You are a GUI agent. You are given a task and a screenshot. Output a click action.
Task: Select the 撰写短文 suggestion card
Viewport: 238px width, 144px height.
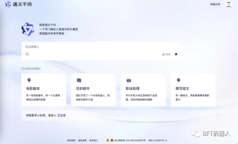(193, 90)
